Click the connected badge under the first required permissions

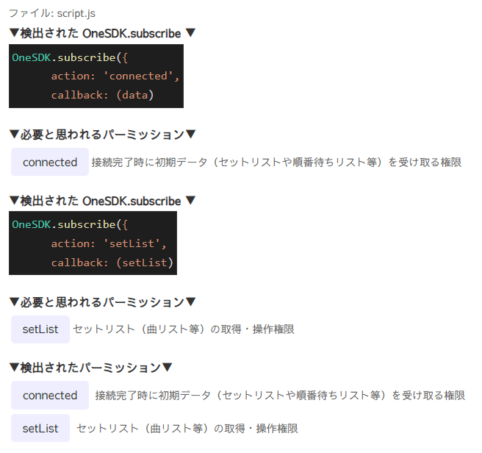click(x=50, y=162)
